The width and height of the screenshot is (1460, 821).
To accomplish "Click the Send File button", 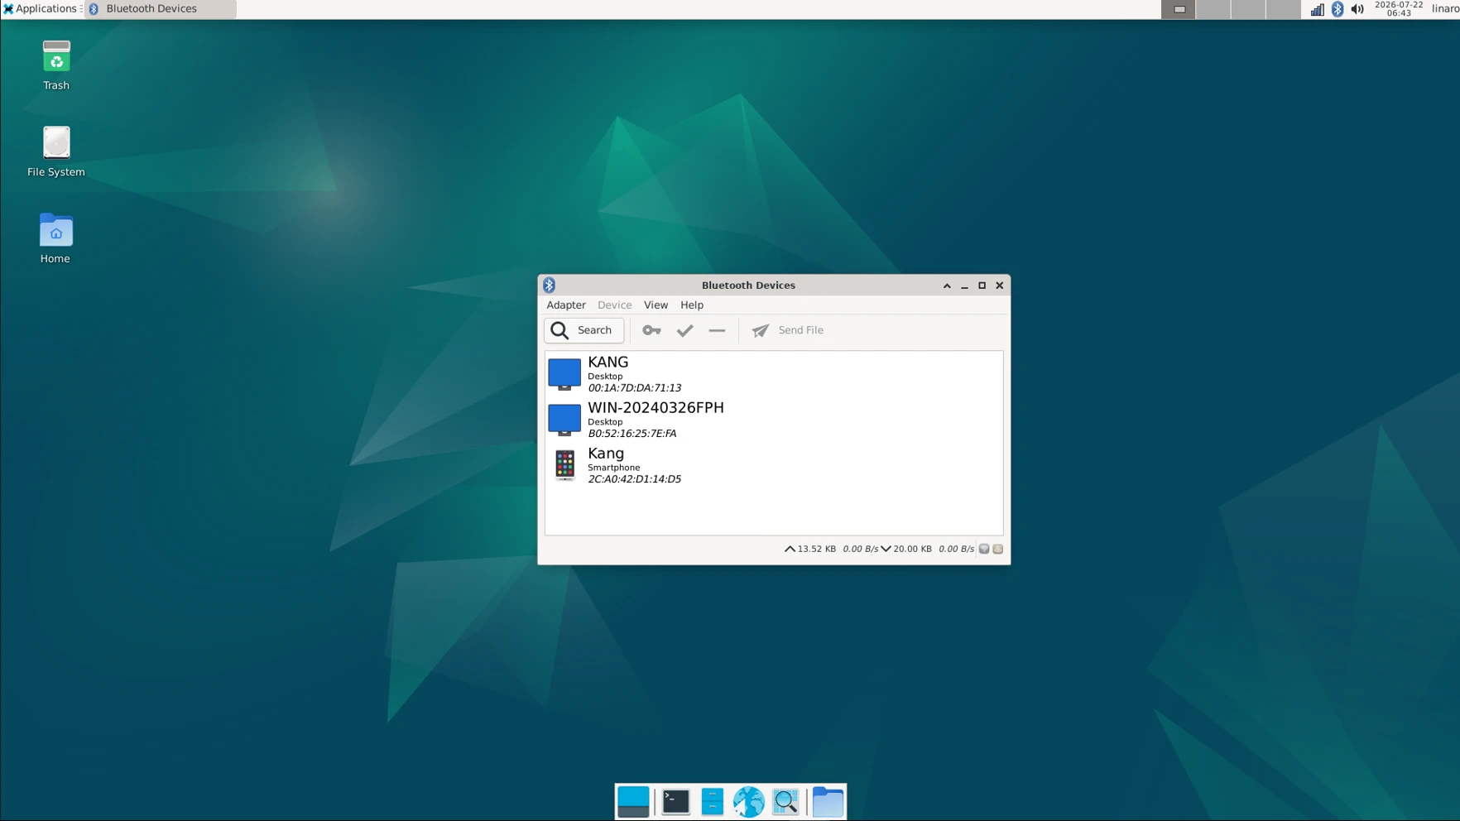I will (x=787, y=330).
